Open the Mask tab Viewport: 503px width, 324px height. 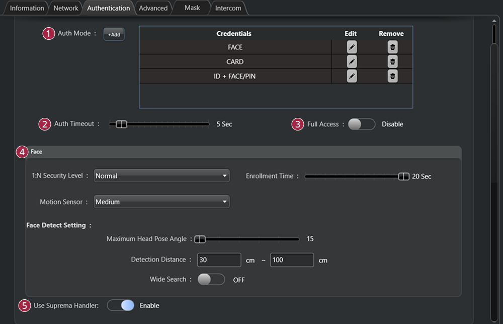192,8
